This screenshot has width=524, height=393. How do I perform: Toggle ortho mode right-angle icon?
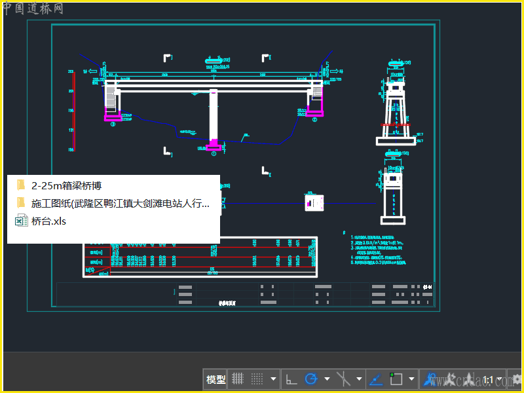291,379
